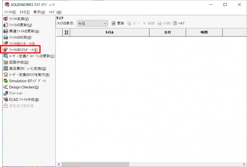Sort tasks by the タイトル column header
Viewport: 247px width, 167px height.
[109, 33]
